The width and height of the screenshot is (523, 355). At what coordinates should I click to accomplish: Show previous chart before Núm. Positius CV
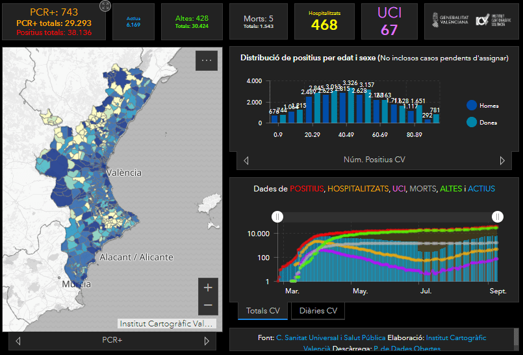coord(246,160)
